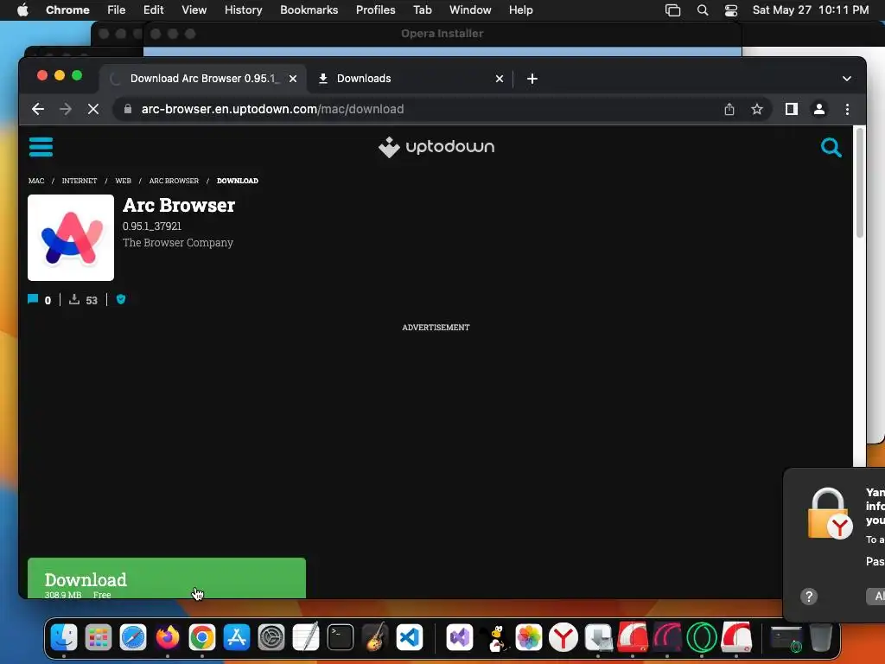Open Launchpad from the Dock
This screenshot has height=664, width=885.
tap(99, 637)
